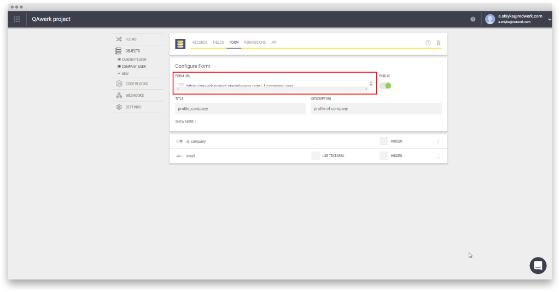Select the Flows shuffle icon
Screen dimensions: 560x292
pos(119,39)
